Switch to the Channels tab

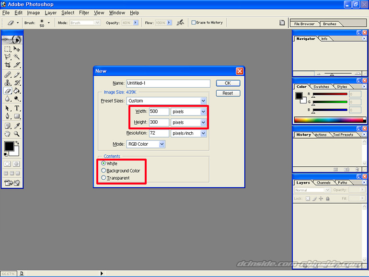(323, 183)
